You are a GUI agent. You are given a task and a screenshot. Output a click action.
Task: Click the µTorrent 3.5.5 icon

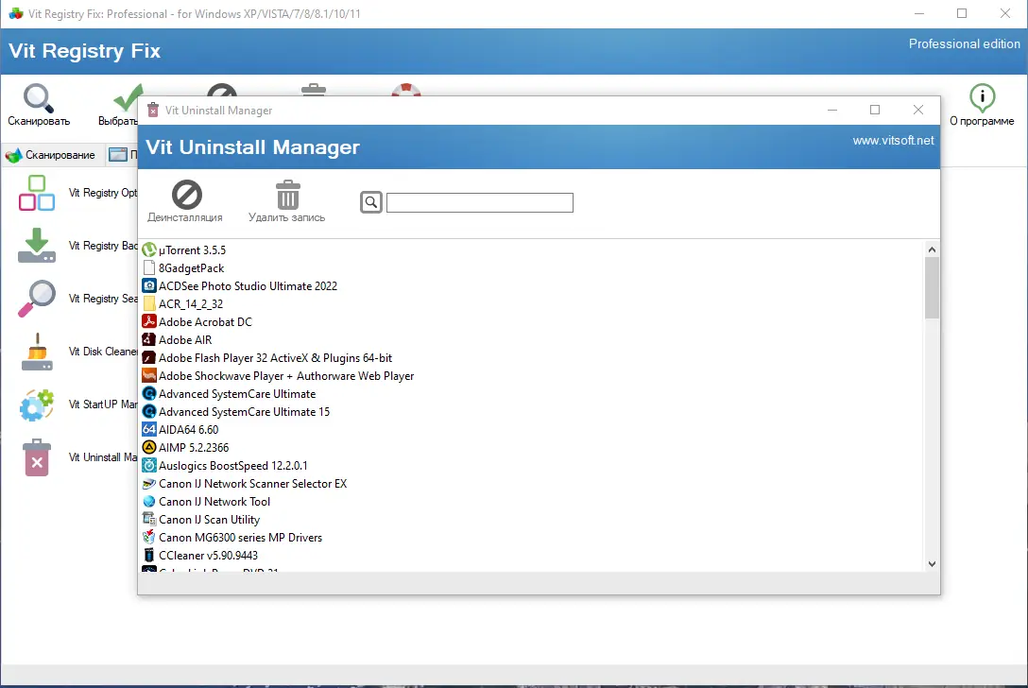(x=149, y=249)
